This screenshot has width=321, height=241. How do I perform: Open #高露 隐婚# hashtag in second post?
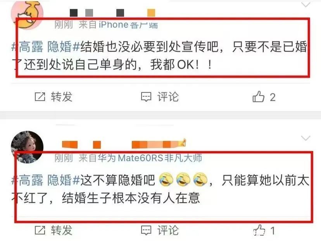point(45,180)
